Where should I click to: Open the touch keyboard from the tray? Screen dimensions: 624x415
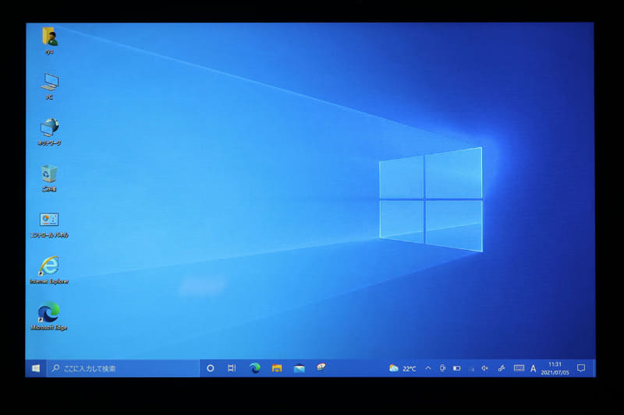[x=519, y=368]
